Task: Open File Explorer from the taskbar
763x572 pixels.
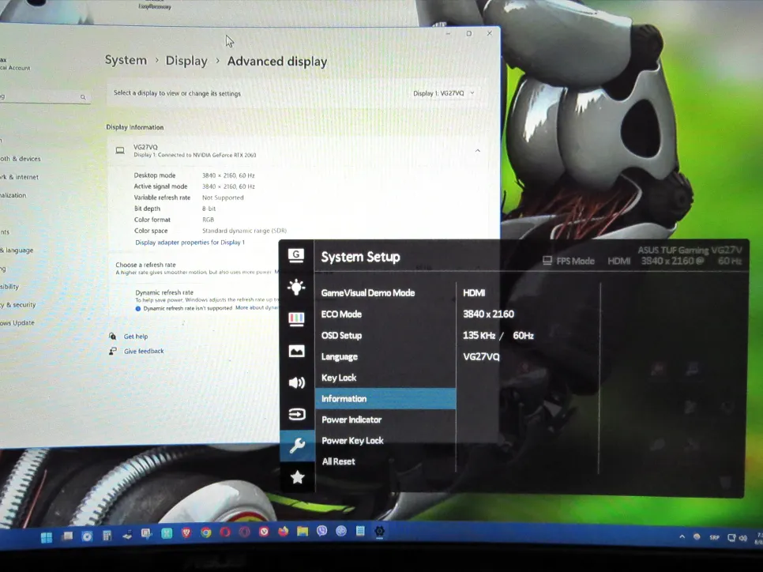Action: click(x=303, y=531)
